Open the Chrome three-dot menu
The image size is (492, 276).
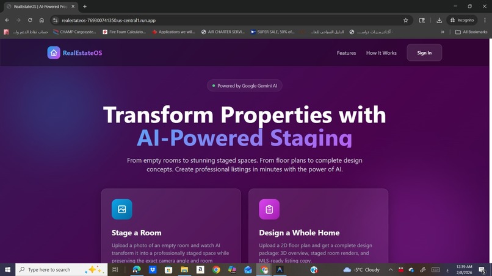pyautogui.click(x=485, y=20)
